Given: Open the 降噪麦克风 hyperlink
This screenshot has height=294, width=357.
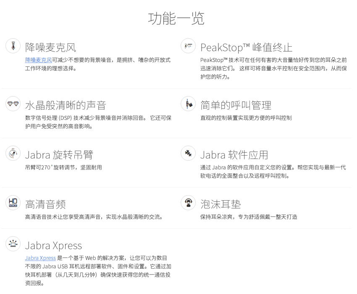Looking at the screenshot, I should click(39, 60).
